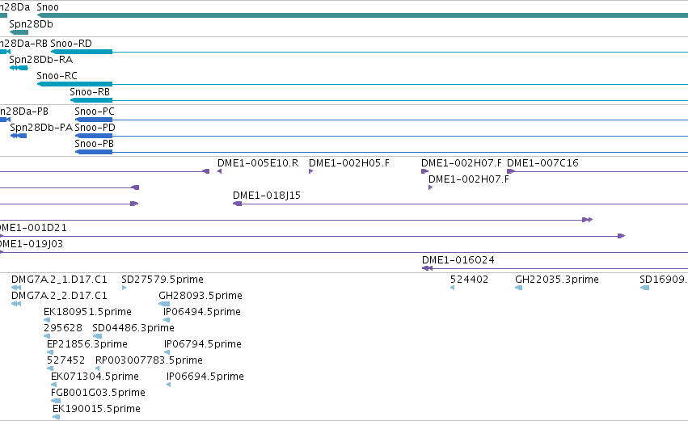Click the DME1-019J03 feature label
Viewport: 688px width, 421px height.
[x=32, y=244]
